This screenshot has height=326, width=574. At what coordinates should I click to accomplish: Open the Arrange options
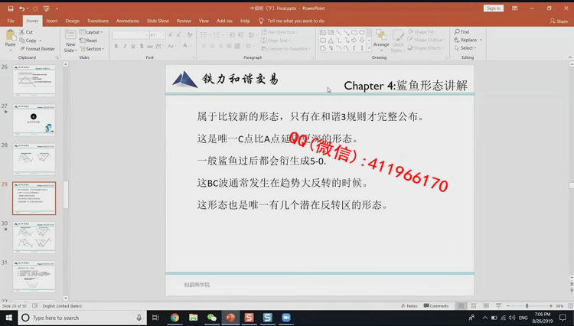[381, 40]
